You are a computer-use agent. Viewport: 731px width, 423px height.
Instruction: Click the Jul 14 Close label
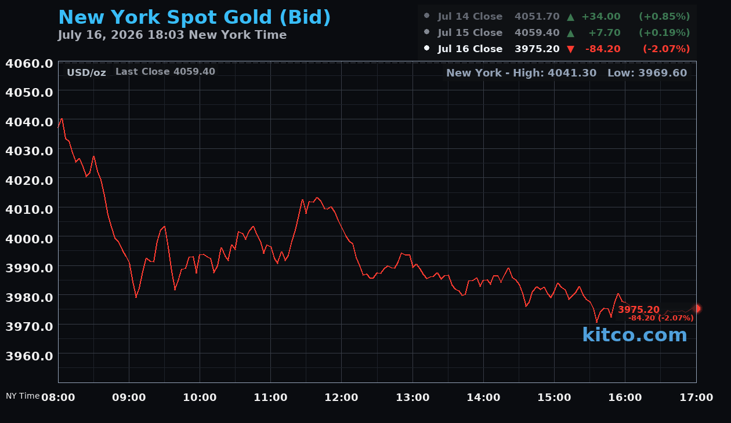pyautogui.click(x=470, y=16)
